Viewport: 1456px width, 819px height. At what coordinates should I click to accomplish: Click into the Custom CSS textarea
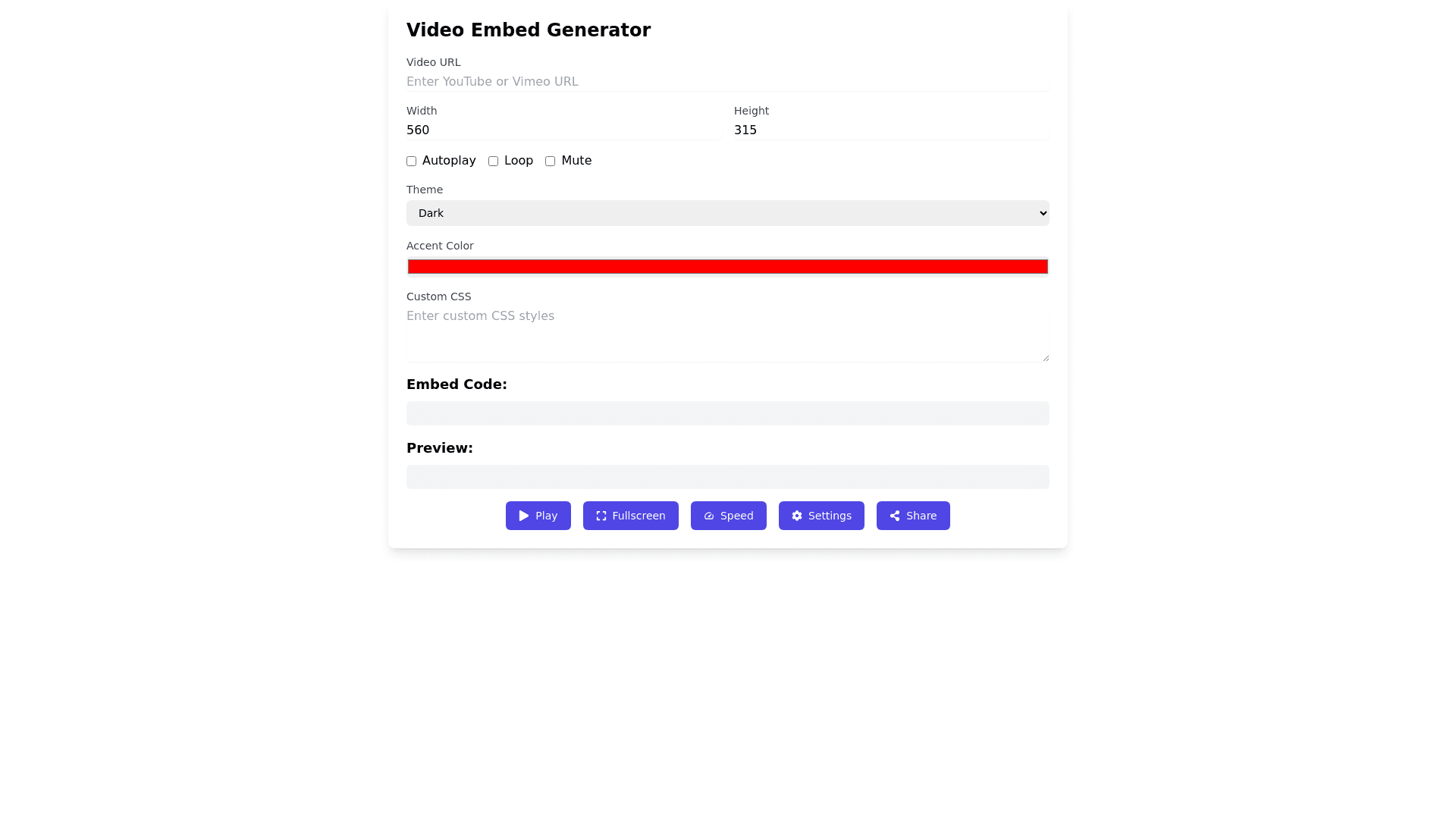727,334
